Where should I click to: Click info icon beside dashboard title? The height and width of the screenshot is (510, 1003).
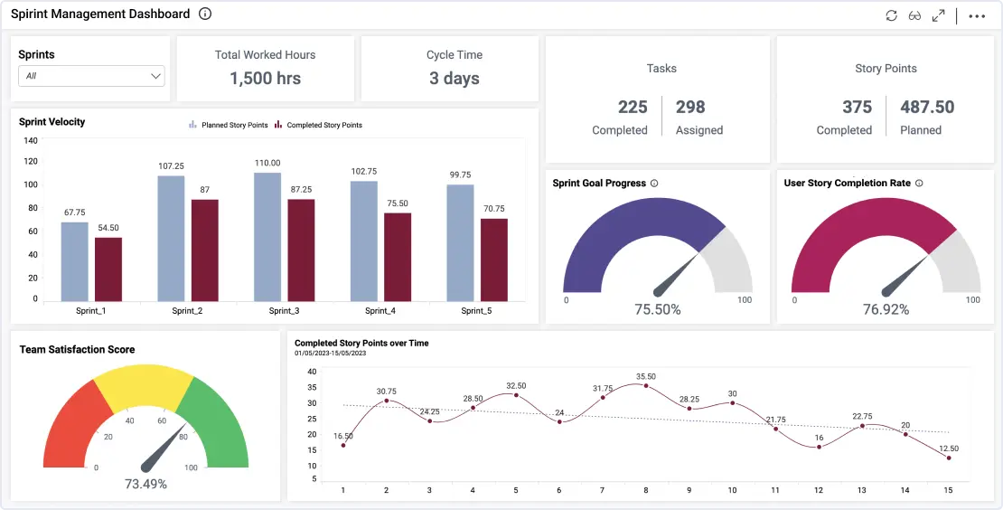(x=205, y=14)
